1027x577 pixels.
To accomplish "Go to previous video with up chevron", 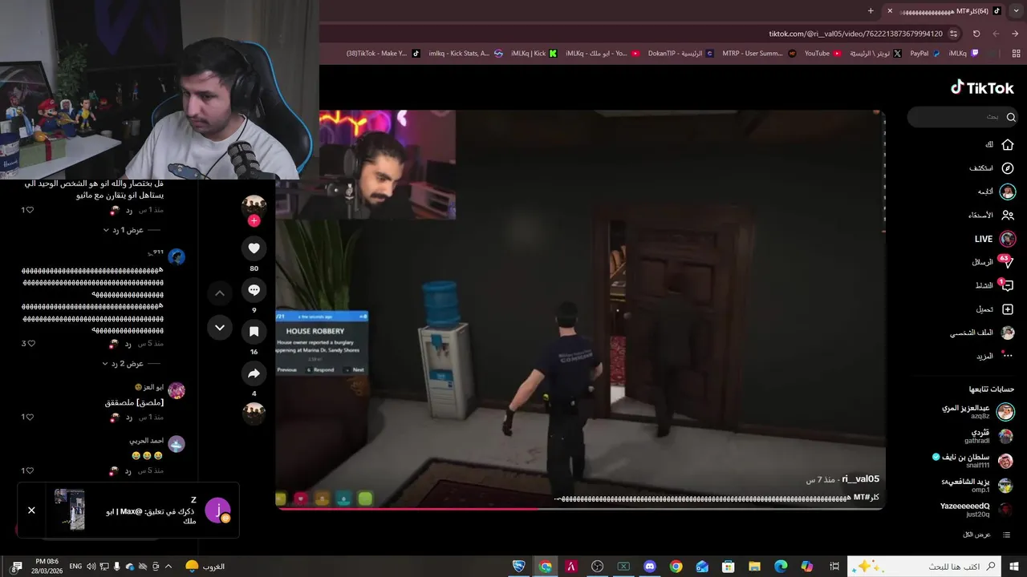I will click(220, 293).
